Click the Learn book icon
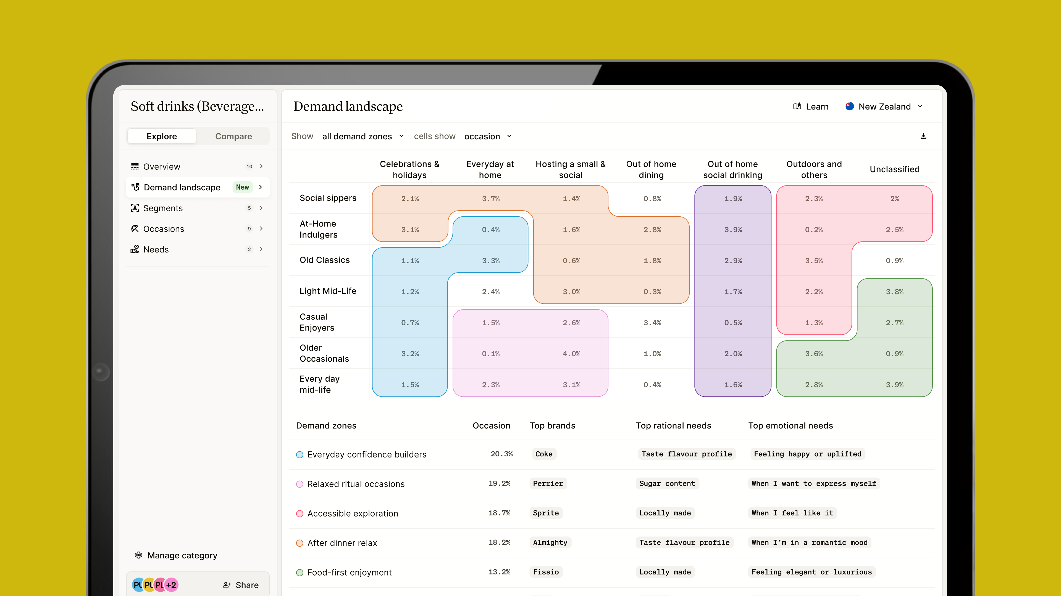Viewport: 1061px width, 596px height. (797, 107)
